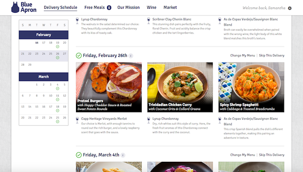The image size is (303, 172).
Task: Click Change My Menu for February 26th
Action: point(242,55)
